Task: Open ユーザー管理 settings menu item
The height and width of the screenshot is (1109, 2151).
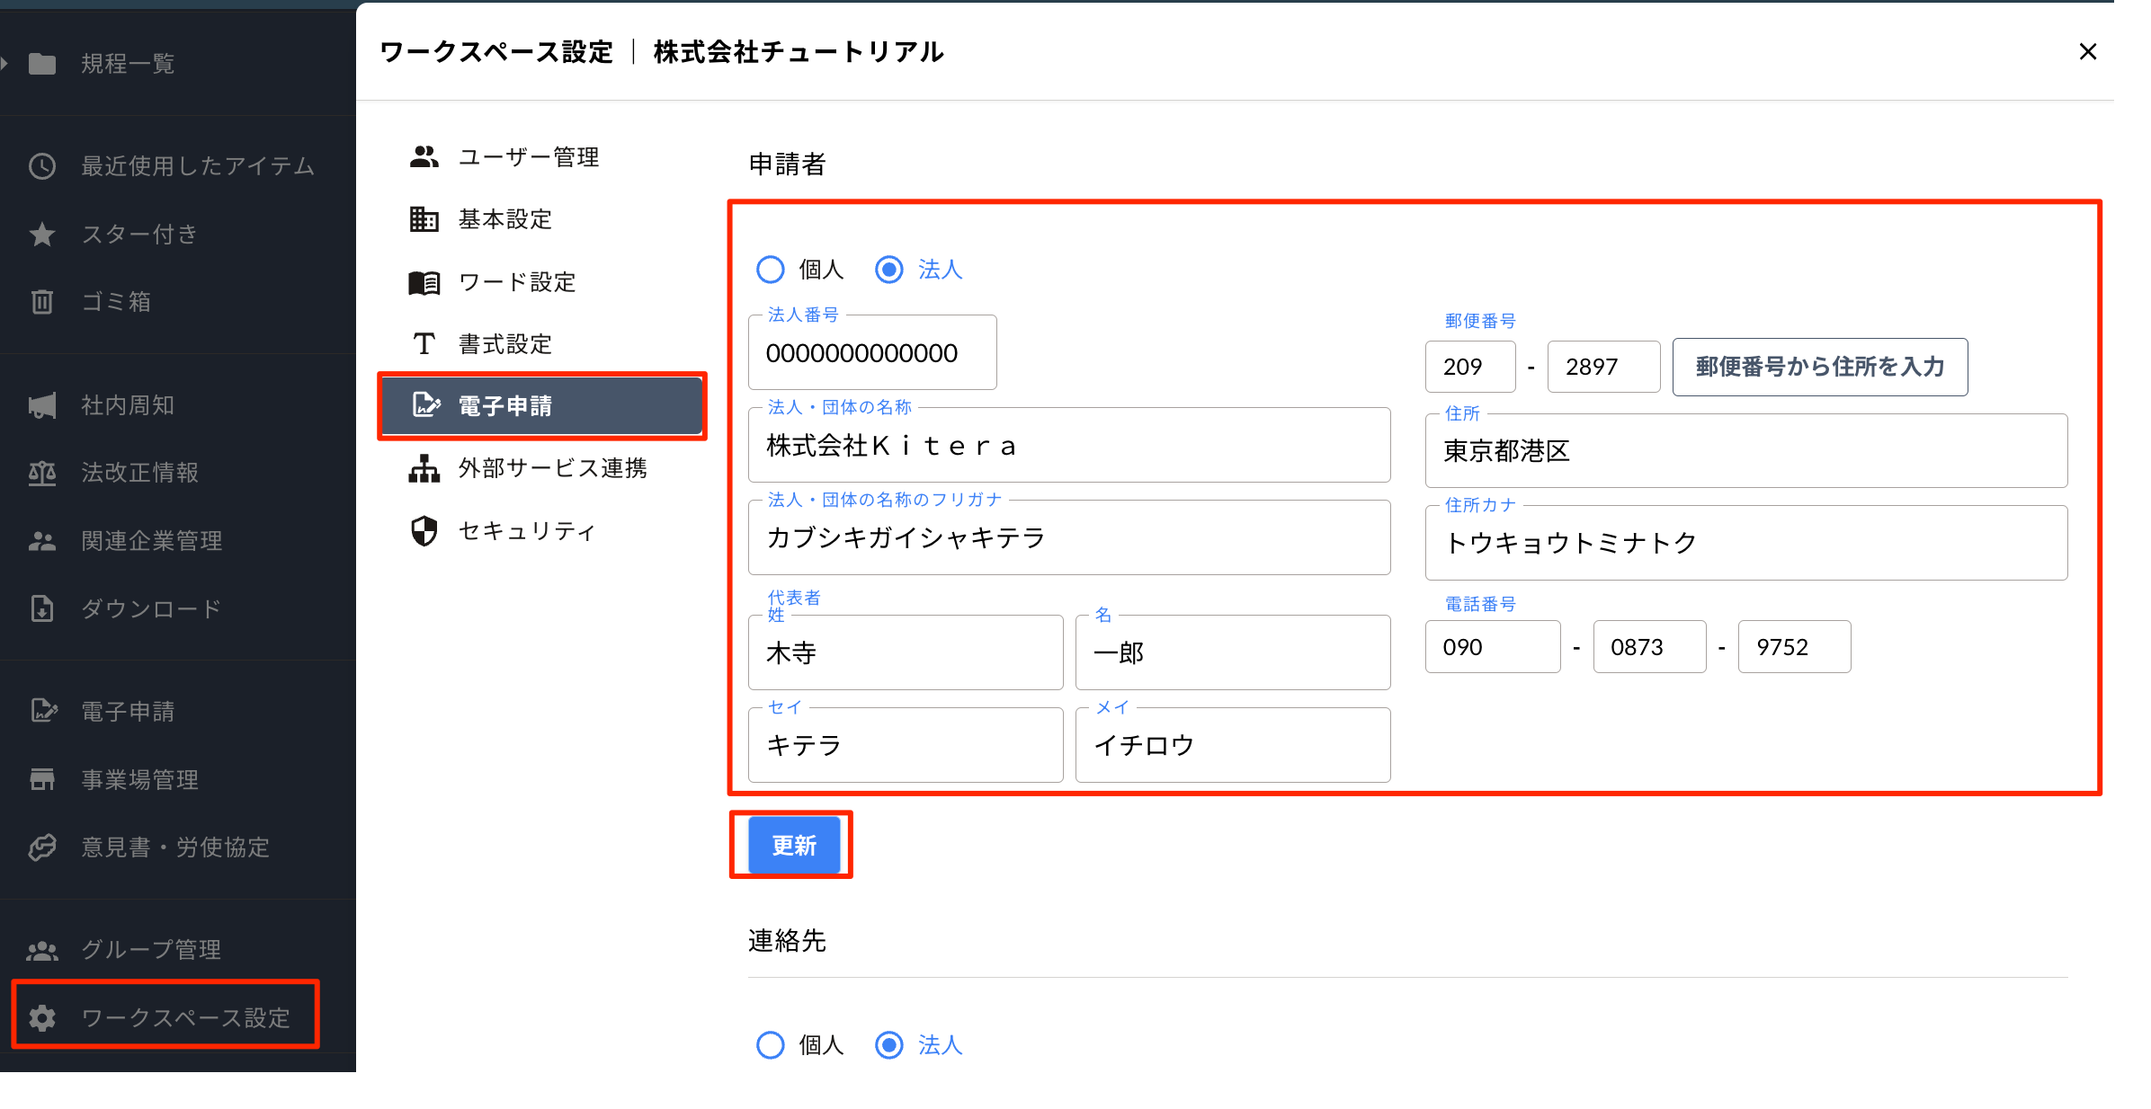Action: (x=528, y=157)
